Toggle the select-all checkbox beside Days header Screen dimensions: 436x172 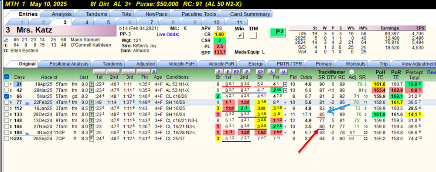[x=7, y=77]
